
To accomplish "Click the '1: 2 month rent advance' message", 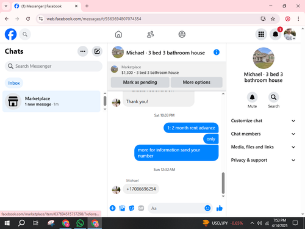I will [191, 128].
